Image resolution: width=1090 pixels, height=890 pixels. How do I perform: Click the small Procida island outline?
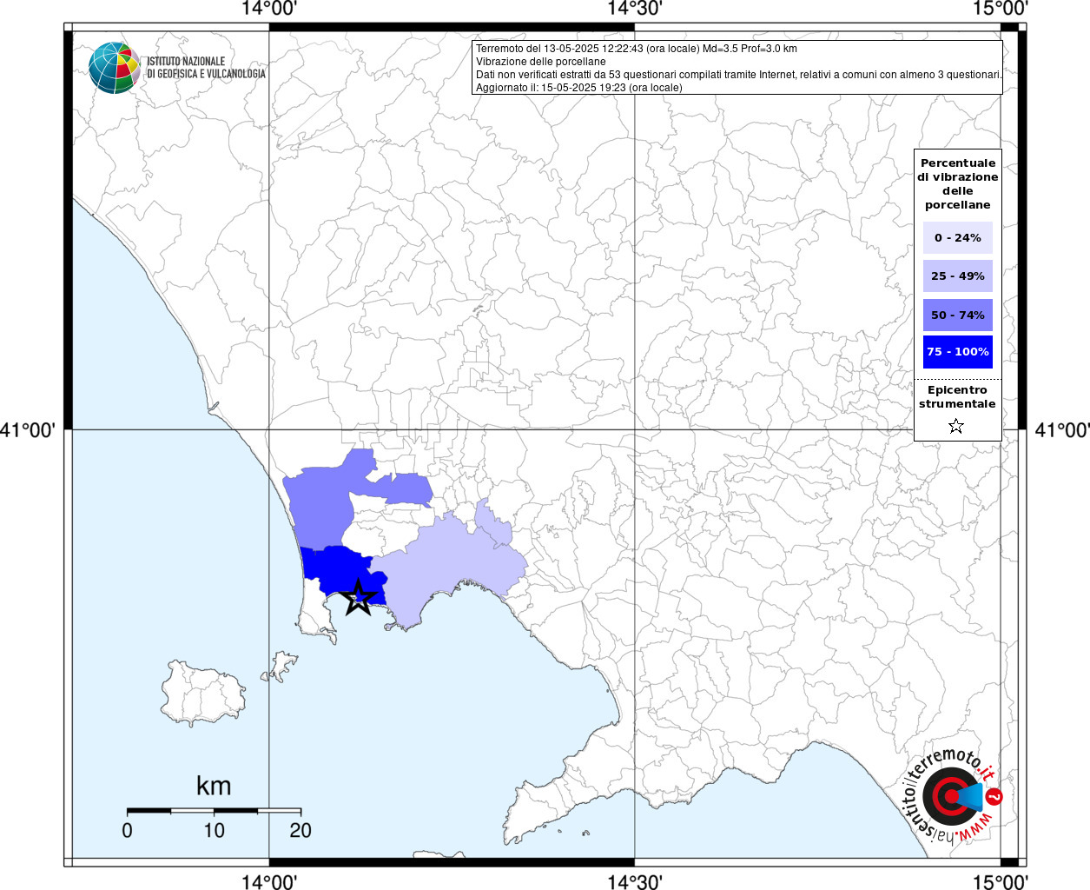click(x=281, y=667)
